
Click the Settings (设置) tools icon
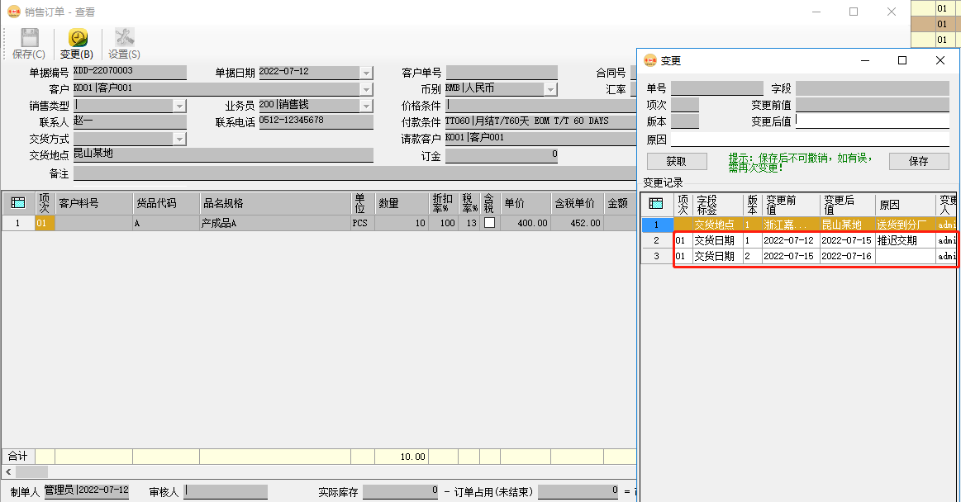[x=124, y=38]
